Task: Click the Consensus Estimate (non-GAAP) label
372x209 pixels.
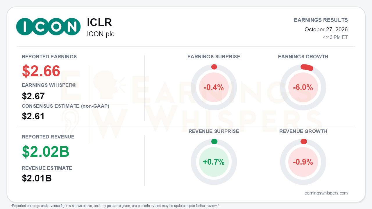Action: pos(65,106)
